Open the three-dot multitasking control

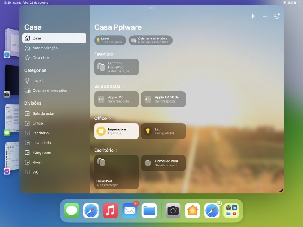[151, 8]
